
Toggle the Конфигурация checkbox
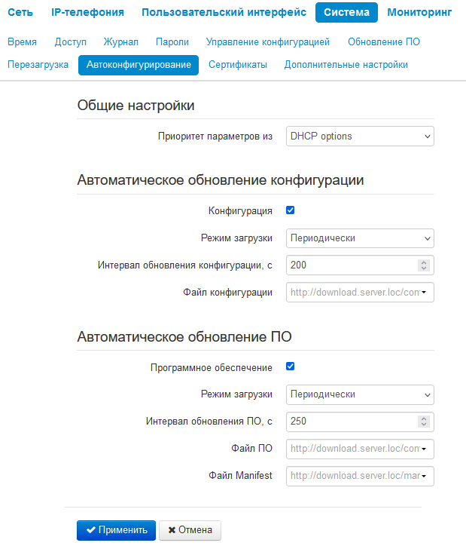290,210
